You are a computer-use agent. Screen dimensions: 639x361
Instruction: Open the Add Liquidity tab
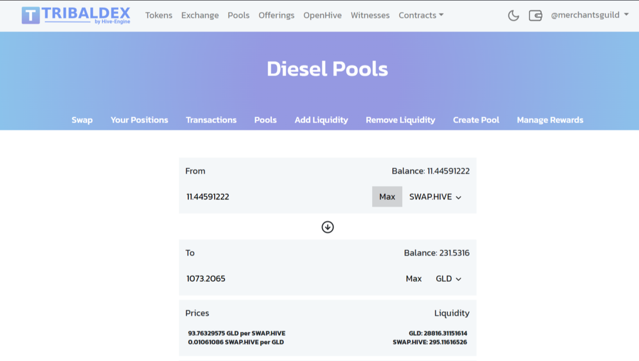click(321, 120)
